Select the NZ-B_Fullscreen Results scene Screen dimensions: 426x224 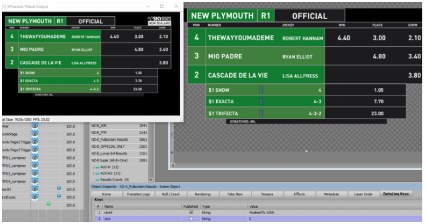click(119, 140)
